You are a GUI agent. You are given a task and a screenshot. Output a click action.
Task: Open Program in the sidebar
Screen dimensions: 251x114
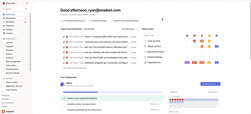point(9,46)
